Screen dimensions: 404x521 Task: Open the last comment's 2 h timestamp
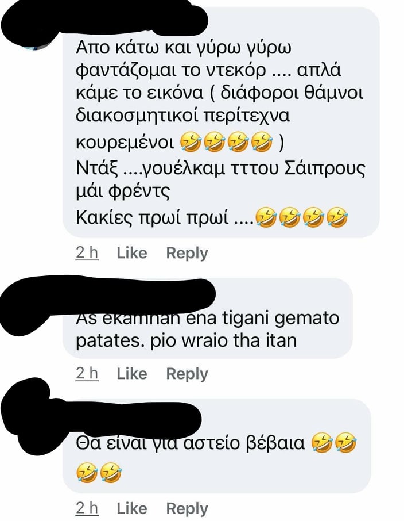pyautogui.click(x=87, y=508)
